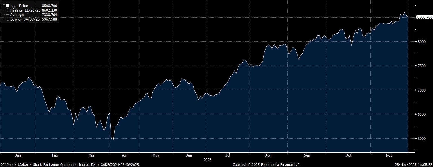Click the white Last Price color swatch
The height and width of the screenshot is (167, 433).
pyautogui.click(x=8, y=6)
